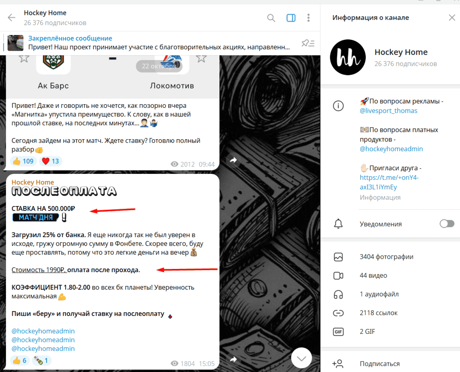Screen dimensions: 460x372
Task: Open the 2 GIF shared media section
Action: [x=368, y=332]
